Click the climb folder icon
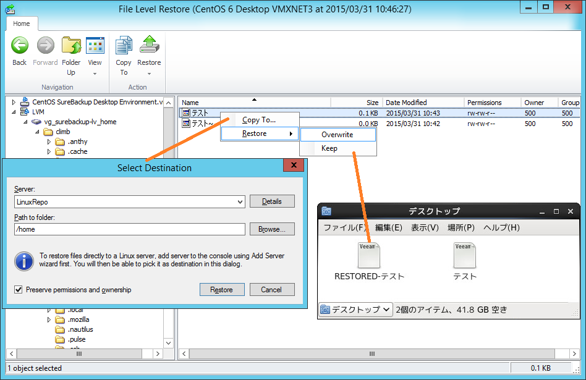The height and width of the screenshot is (380, 586). pyautogui.click(x=48, y=132)
